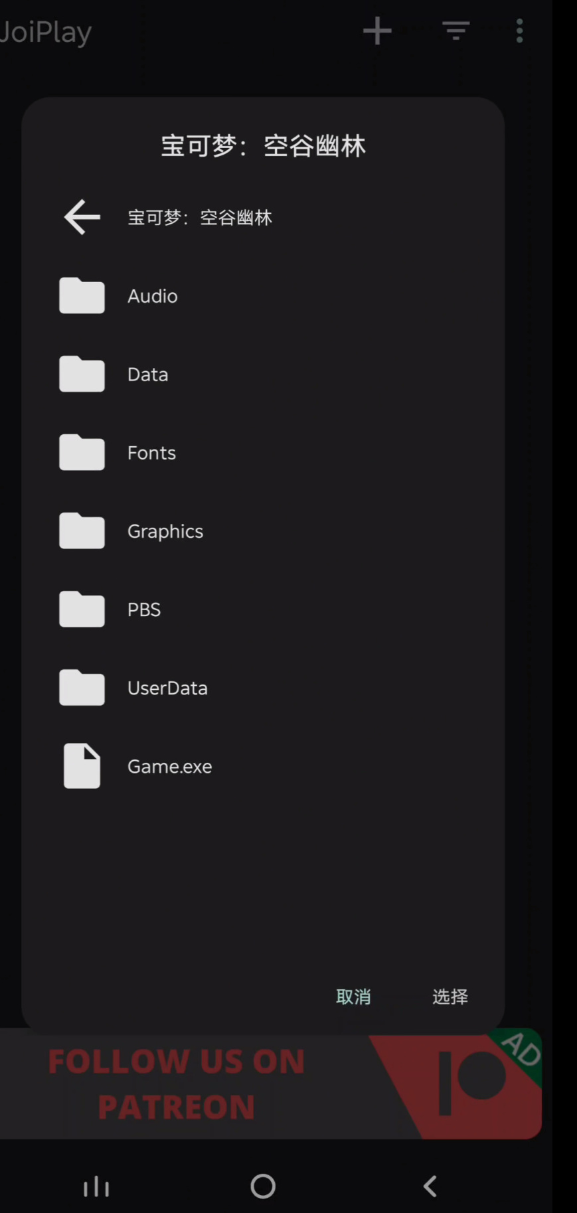Go back using the left arrow icon

click(x=82, y=217)
